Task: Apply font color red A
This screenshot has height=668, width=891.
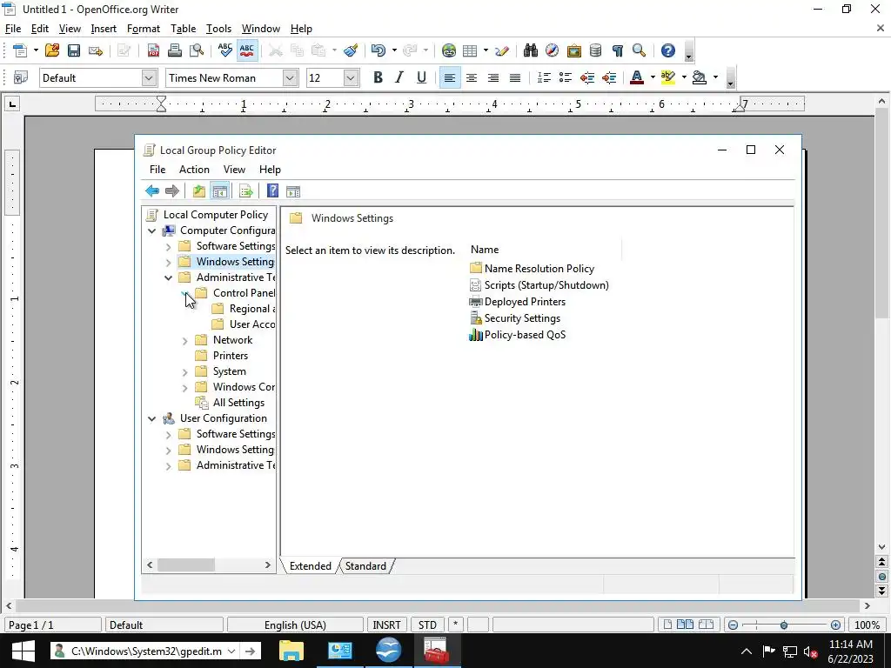Action: pyautogui.click(x=637, y=77)
